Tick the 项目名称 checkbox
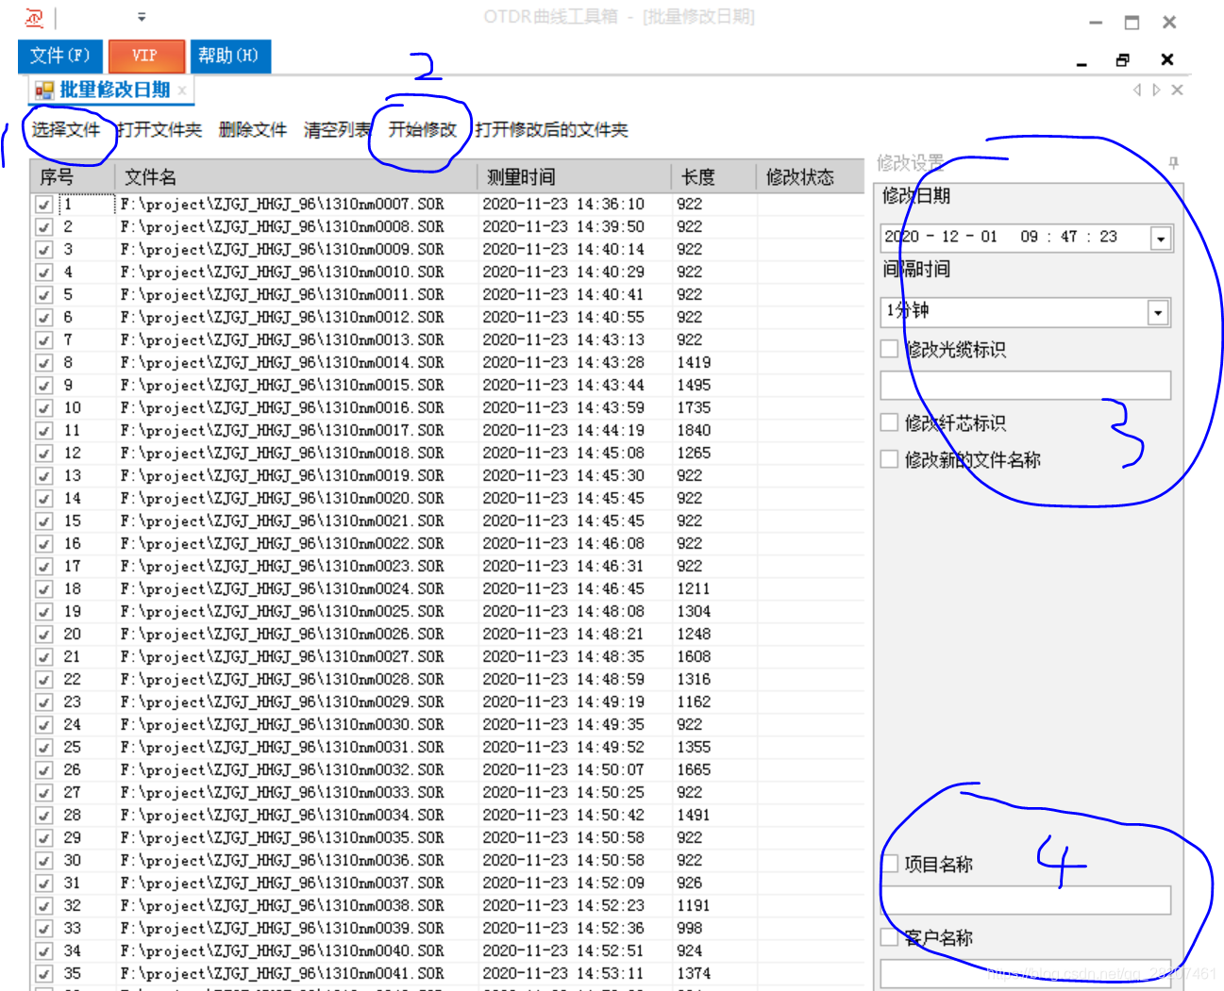The image size is (1224, 991). [x=889, y=864]
